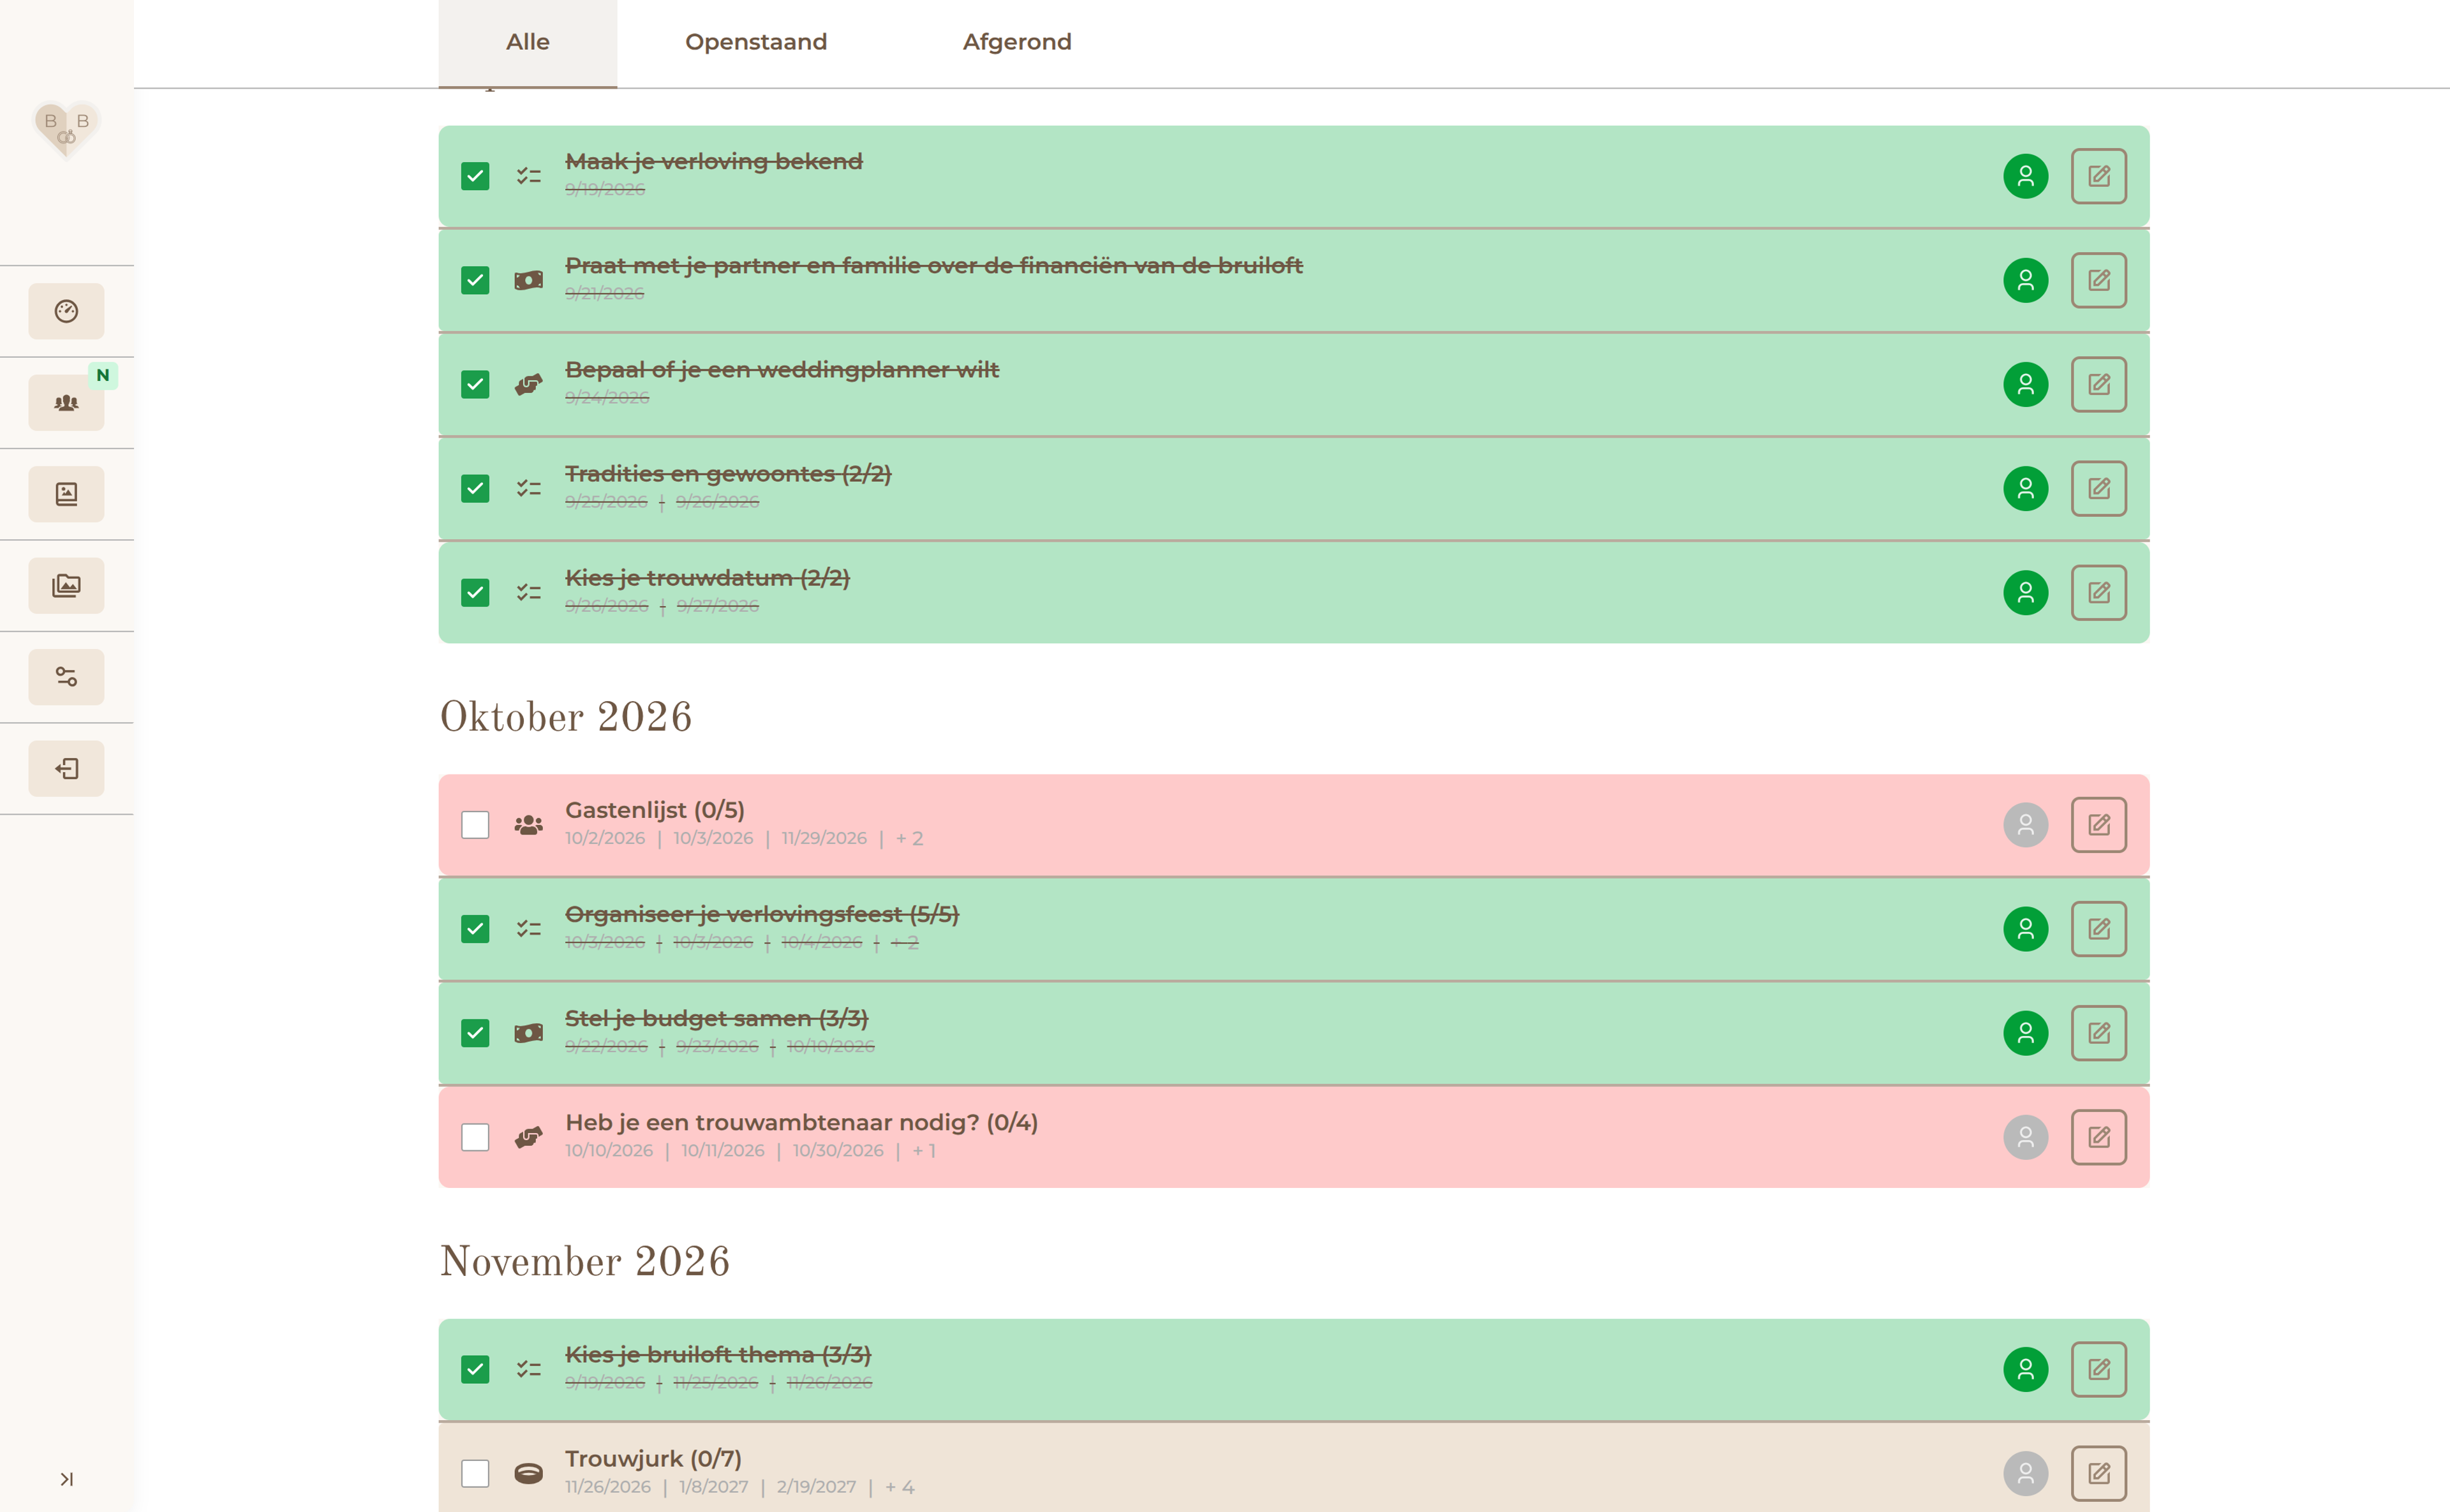Click the logout icon in sidebar
2450x1512 pixels.
coord(66,768)
